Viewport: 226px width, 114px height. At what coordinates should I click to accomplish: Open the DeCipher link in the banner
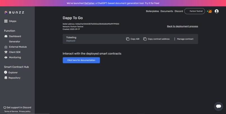coord(89,3)
